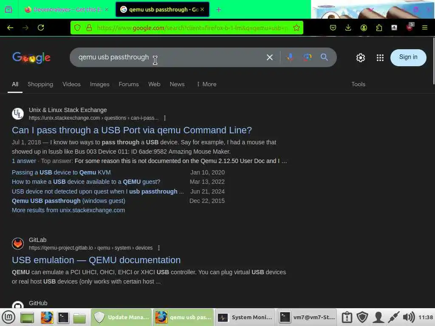Open the volume tray icon

pos(408,318)
